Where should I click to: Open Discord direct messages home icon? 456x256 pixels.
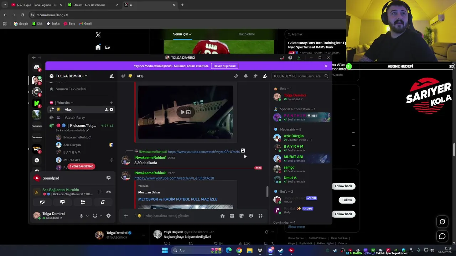point(37,68)
